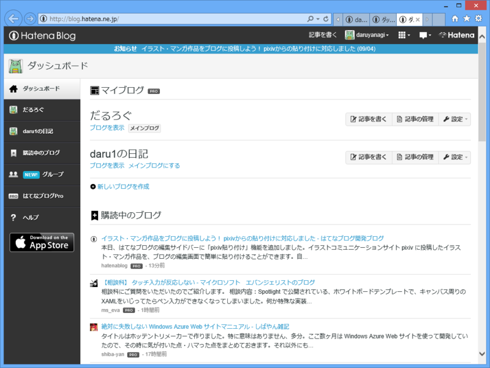Click the browser Back arrow button
The width and height of the screenshot is (490, 368).
coord(13,19)
